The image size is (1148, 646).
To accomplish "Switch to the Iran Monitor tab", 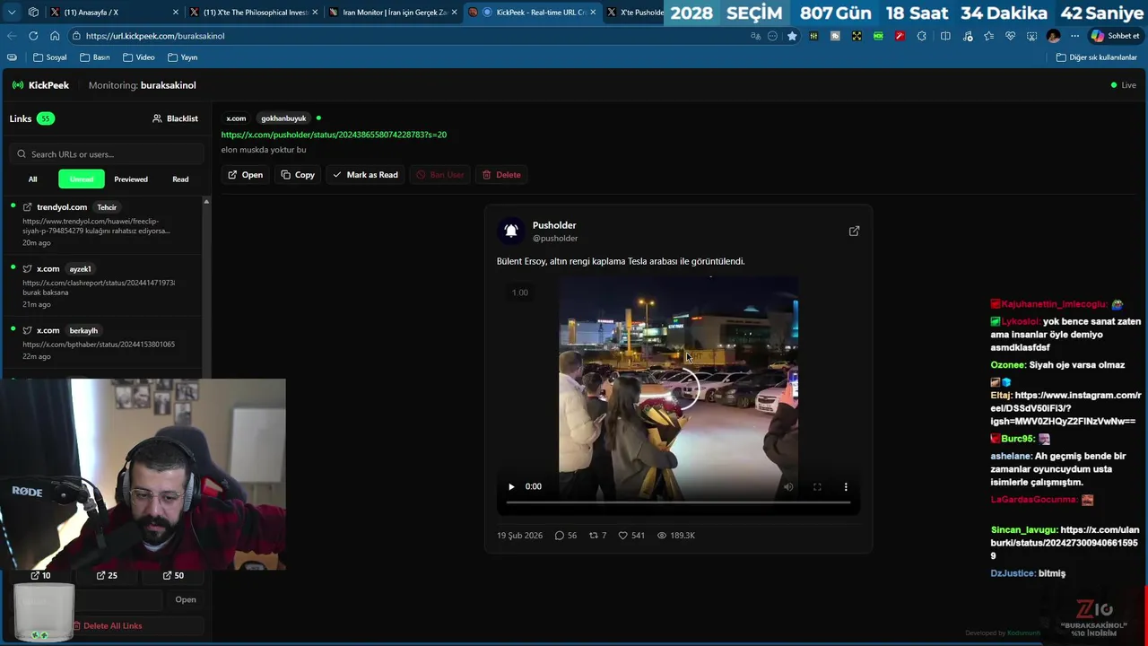I will tap(393, 13).
